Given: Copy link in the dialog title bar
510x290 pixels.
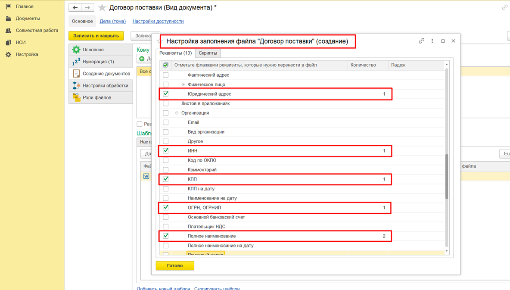Looking at the screenshot, I should click(421, 41).
